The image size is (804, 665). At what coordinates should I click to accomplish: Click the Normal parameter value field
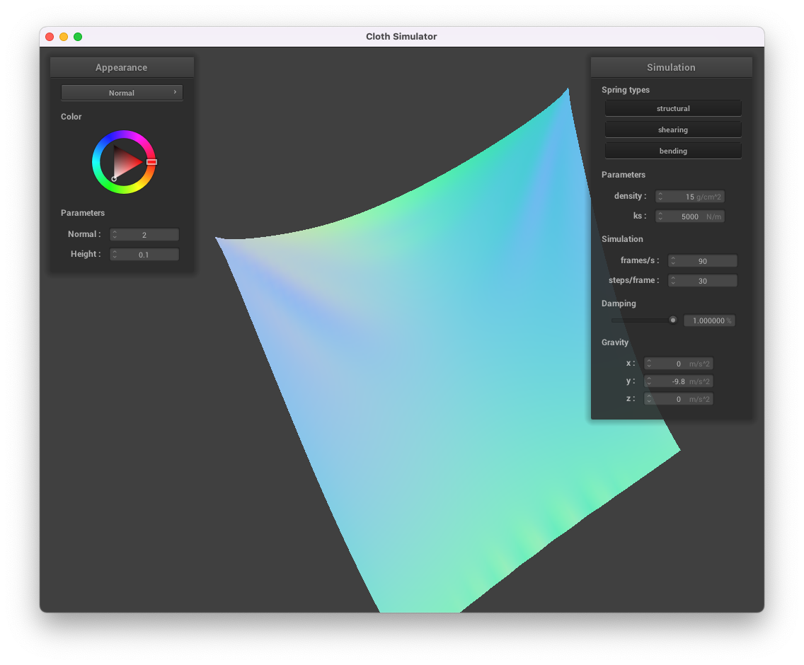(x=144, y=235)
